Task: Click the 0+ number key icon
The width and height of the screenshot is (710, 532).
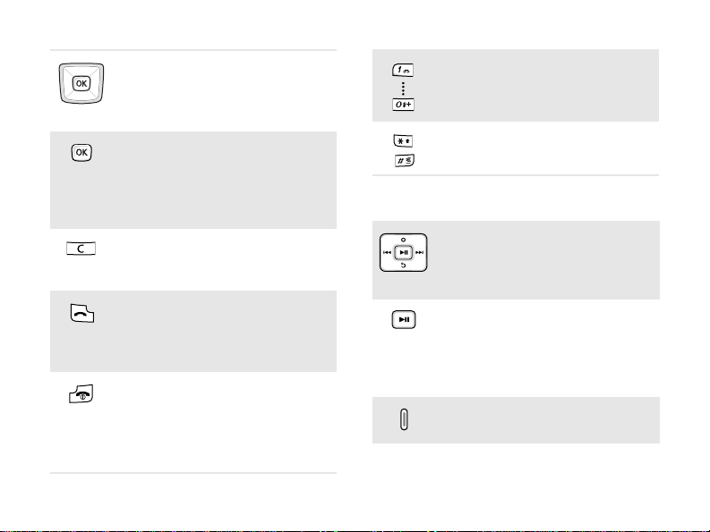Action: click(403, 105)
